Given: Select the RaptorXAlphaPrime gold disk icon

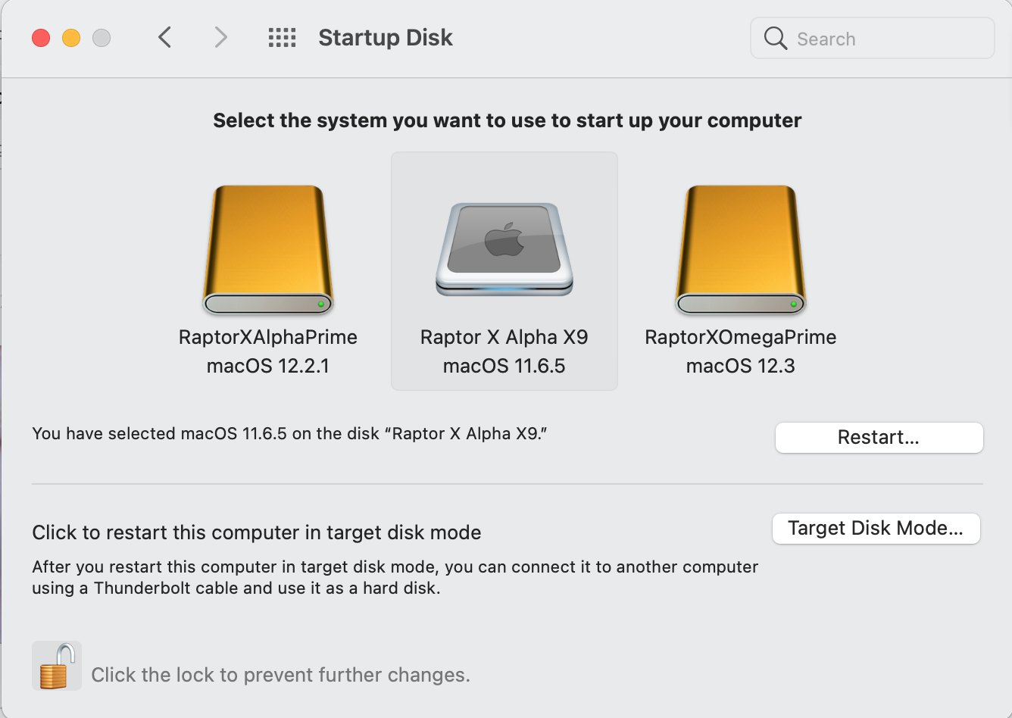Looking at the screenshot, I should pos(268,250).
